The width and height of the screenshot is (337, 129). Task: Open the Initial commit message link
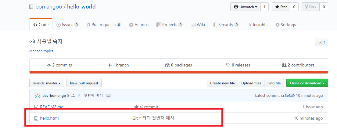tap(145, 107)
